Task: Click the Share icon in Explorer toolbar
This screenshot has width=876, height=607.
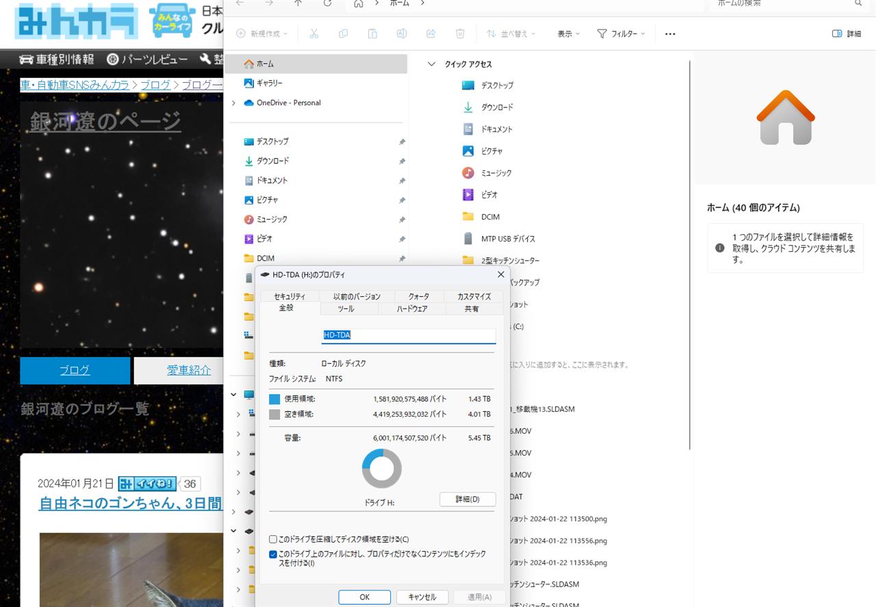Action: pyautogui.click(x=431, y=34)
